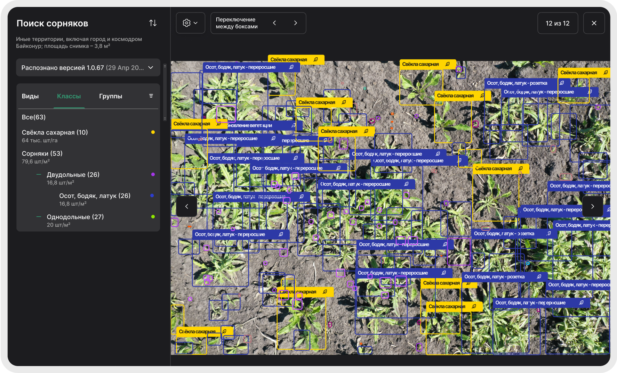Open the filter lines icon next to Группы
Viewport: 617px width, 373px height.
[151, 96]
